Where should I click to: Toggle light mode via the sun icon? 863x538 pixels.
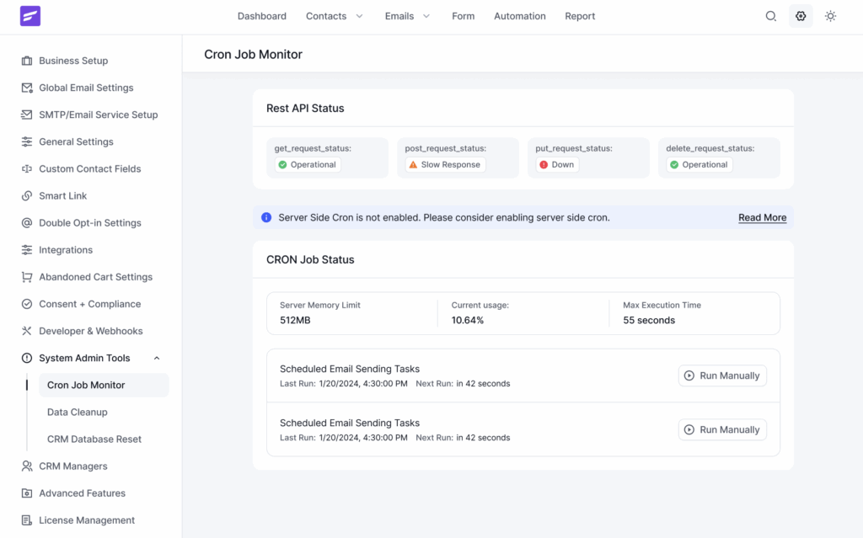click(830, 15)
